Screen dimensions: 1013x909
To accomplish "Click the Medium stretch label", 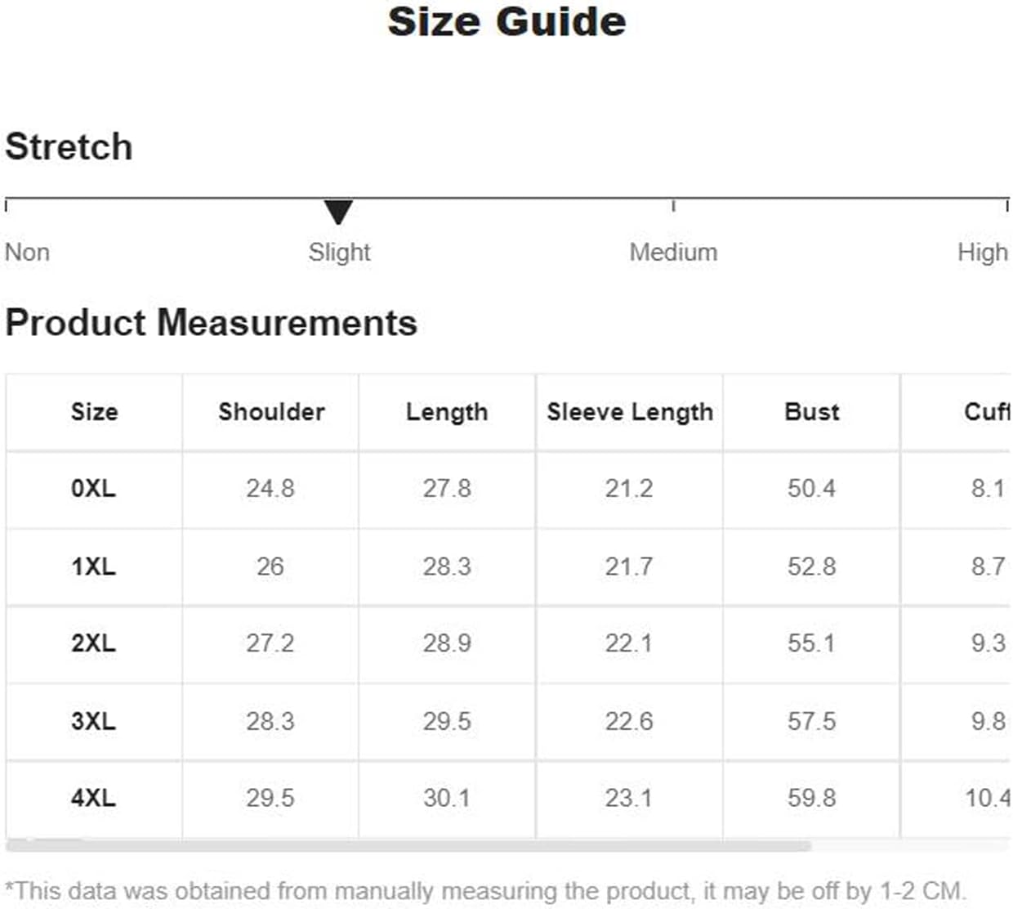I will pyautogui.click(x=673, y=252).
